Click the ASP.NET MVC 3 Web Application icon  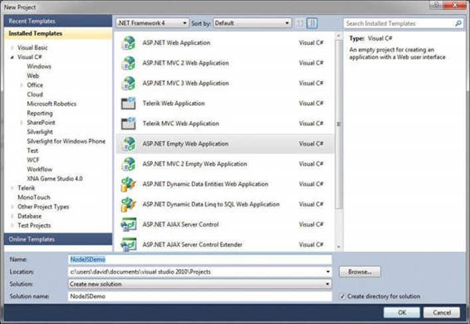(128, 83)
